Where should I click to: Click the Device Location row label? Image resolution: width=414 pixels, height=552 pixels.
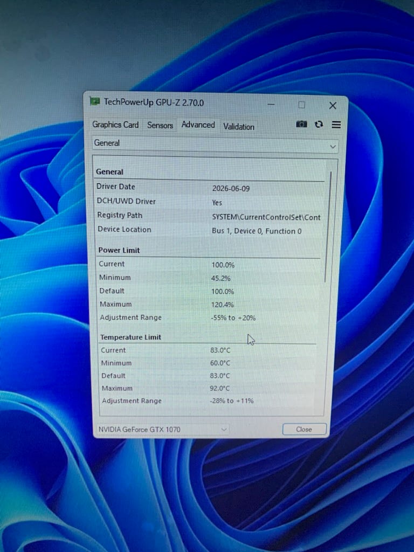tap(125, 230)
